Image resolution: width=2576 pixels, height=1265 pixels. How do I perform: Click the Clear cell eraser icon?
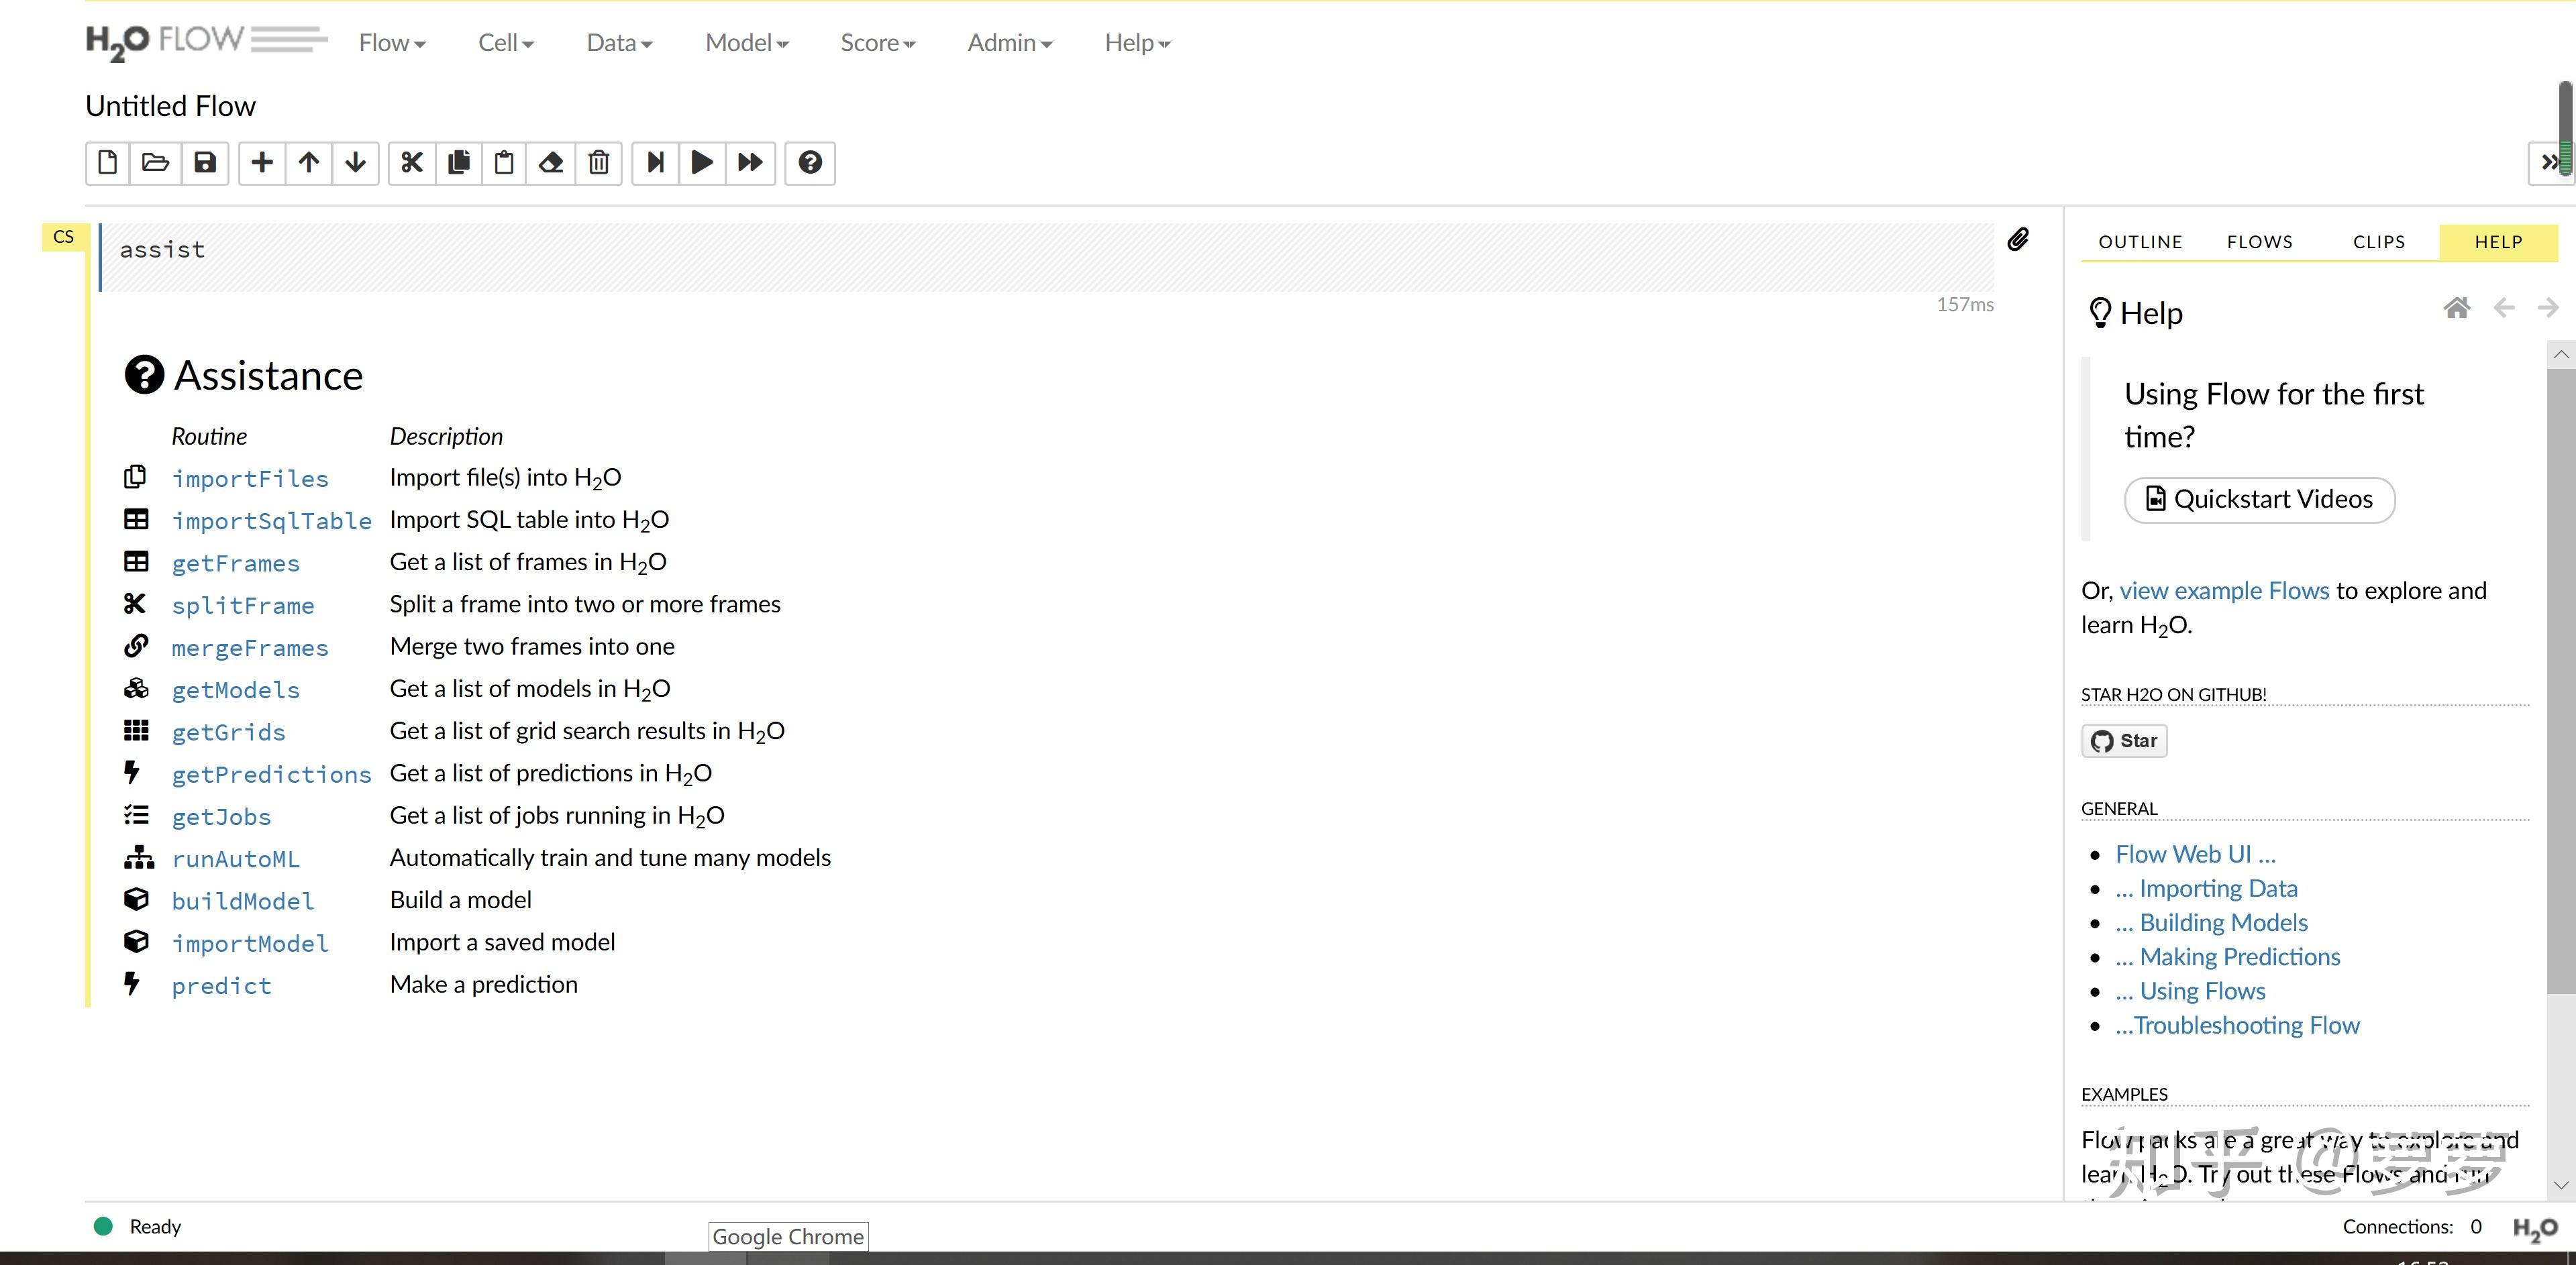coord(551,163)
